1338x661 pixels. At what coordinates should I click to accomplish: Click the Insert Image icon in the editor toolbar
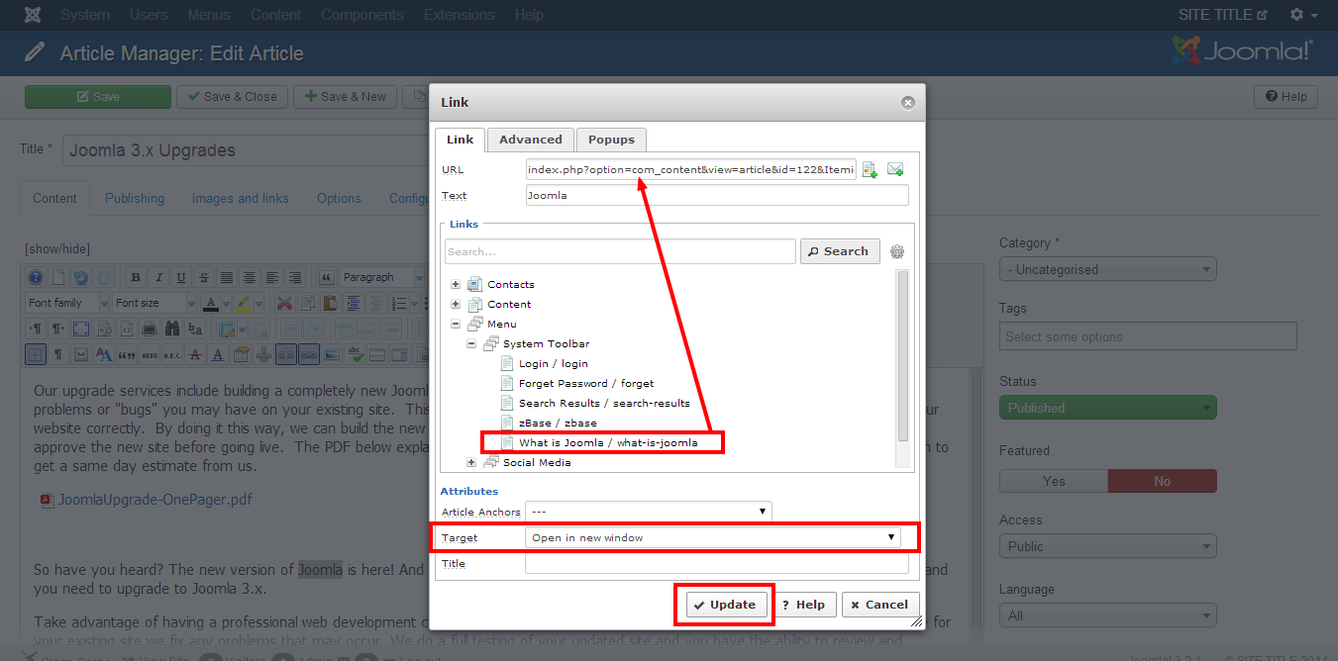(331, 354)
